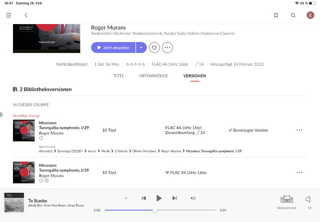This screenshot has height=222, width=320.
Task: Open search with the magnifier icon
Action: click(x=293, y=15)
